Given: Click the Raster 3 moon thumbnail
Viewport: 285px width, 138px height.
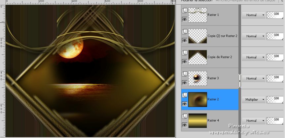Looking at the screenshot, I should pos(197,78).
